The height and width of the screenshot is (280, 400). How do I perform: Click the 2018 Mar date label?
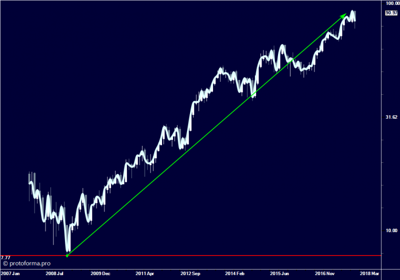coord(369,274)
